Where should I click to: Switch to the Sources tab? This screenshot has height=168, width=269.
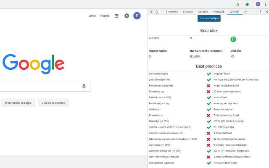(x=203, y=12)
